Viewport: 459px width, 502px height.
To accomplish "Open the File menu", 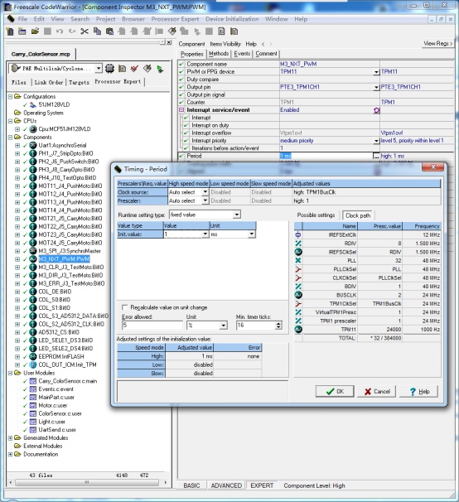I will coord(22,19).
